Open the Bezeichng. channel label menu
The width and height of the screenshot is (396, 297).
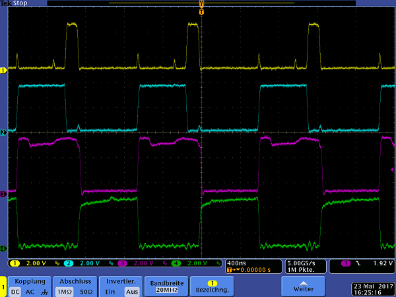pos(213,285)
